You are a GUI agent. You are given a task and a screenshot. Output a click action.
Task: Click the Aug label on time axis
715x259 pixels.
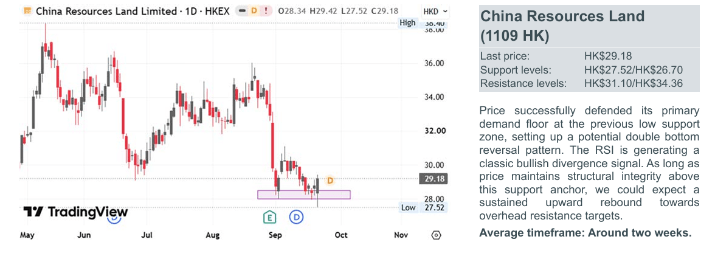click(x=213, y=235)
